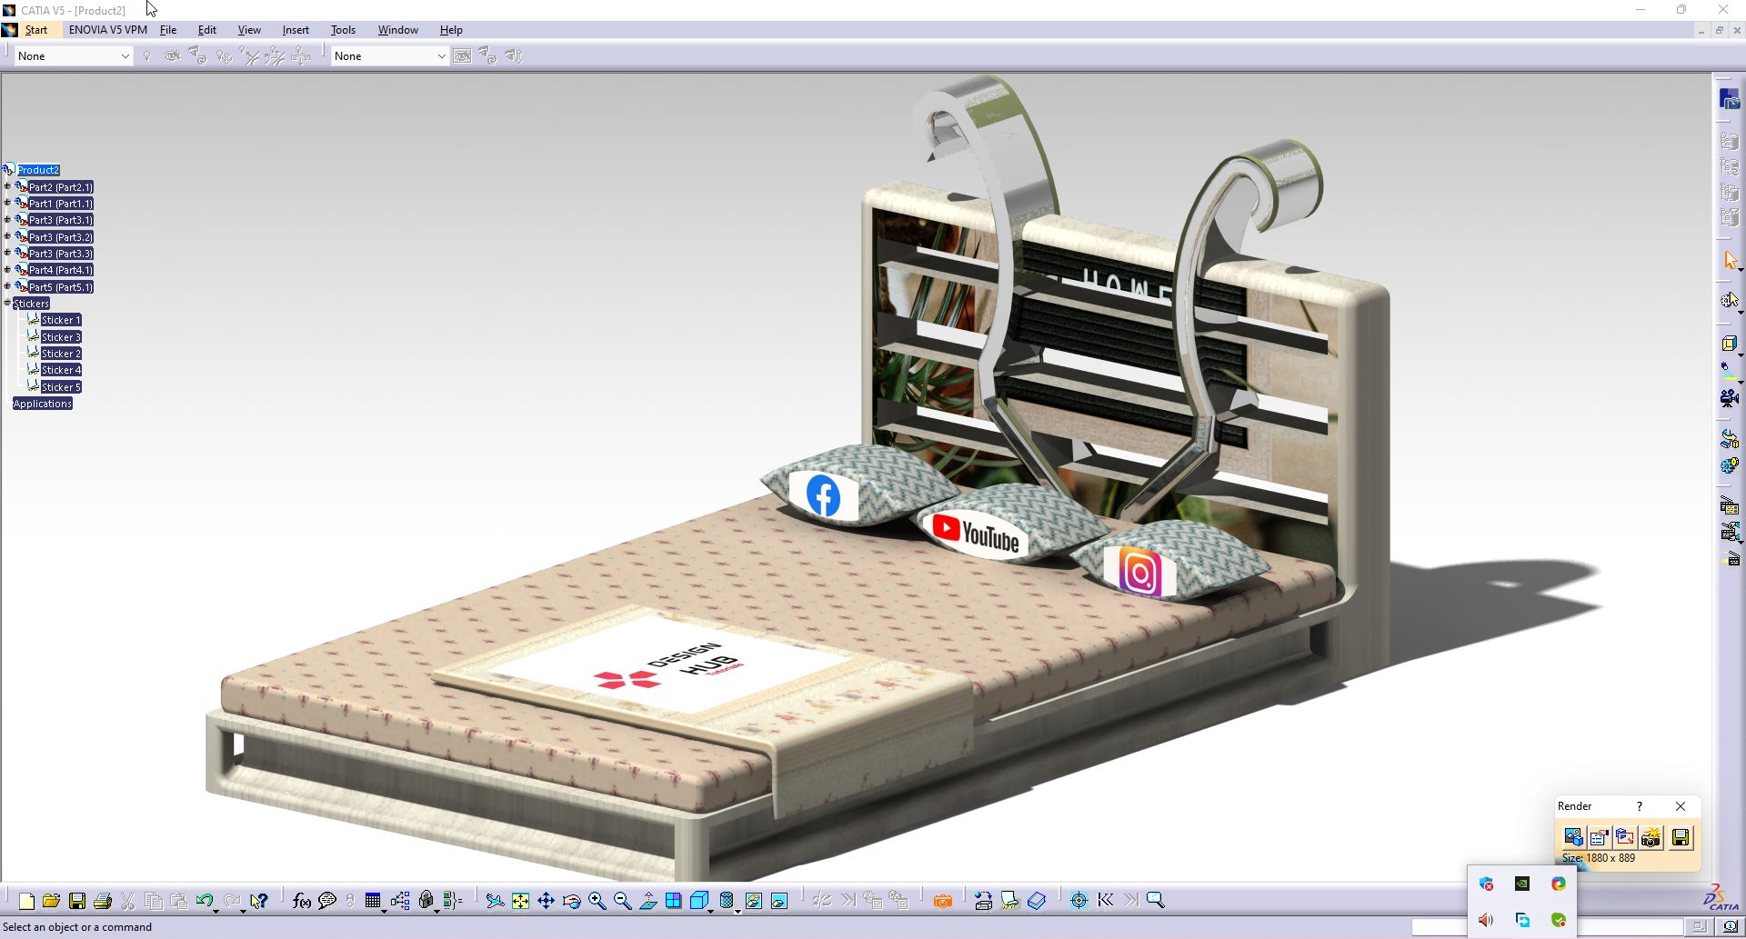Open the View menu
1746x939 pixels.
249,30
